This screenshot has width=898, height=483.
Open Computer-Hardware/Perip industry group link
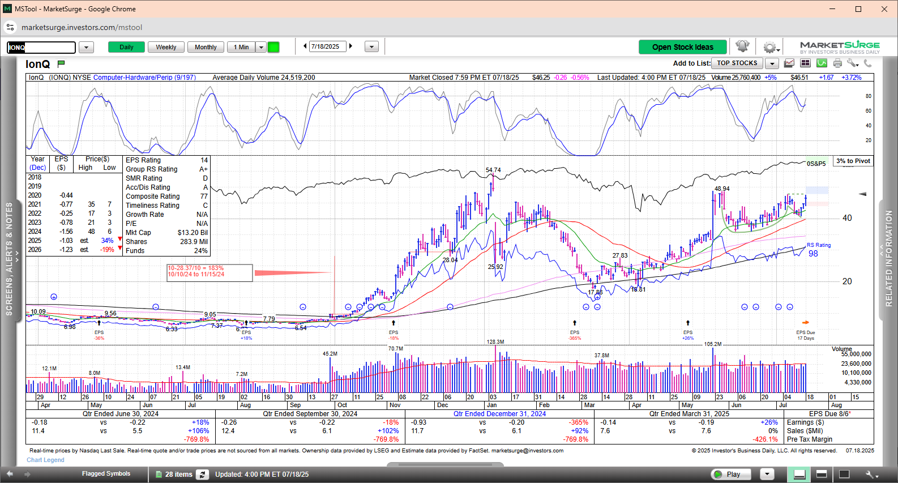[x=144, y=78]
